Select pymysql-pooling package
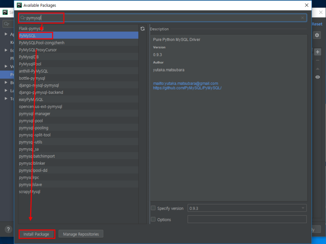The width and height of the screenshot is (326, 244). click(78, 128)
